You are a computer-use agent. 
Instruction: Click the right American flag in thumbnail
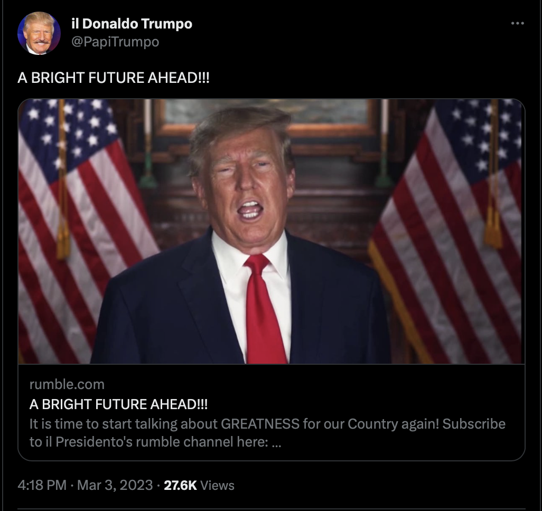(446, 232)
